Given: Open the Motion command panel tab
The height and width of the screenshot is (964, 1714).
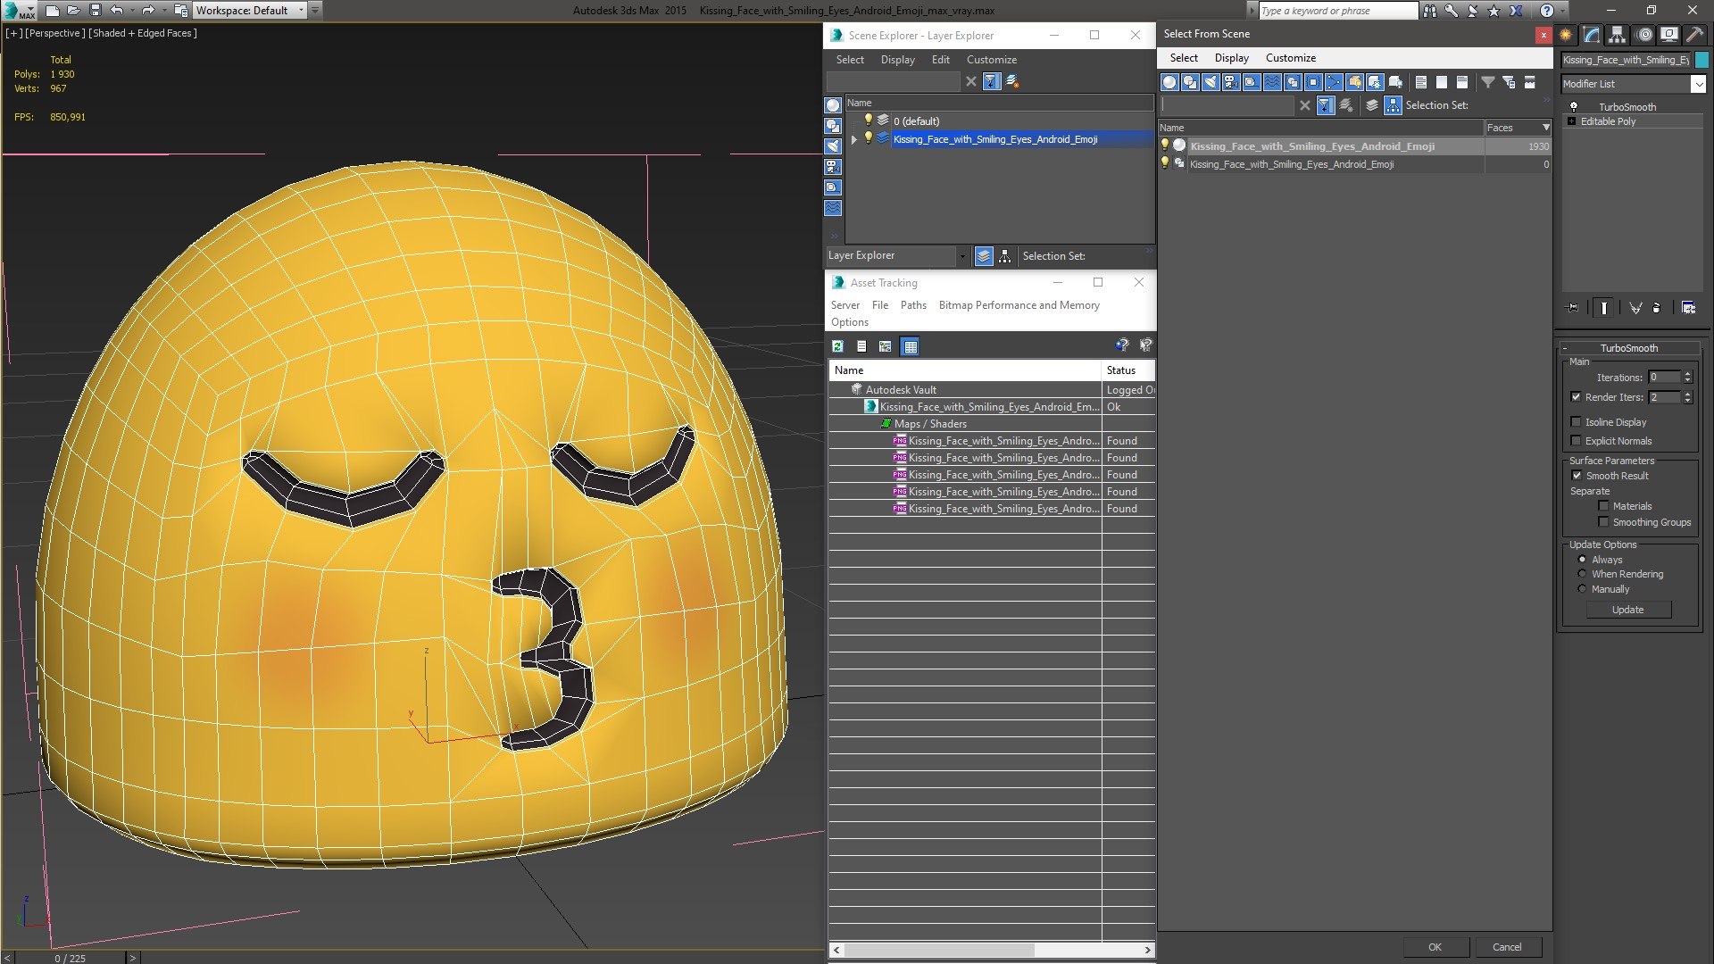Looking at the screenshot, I should click(1643, 35).
